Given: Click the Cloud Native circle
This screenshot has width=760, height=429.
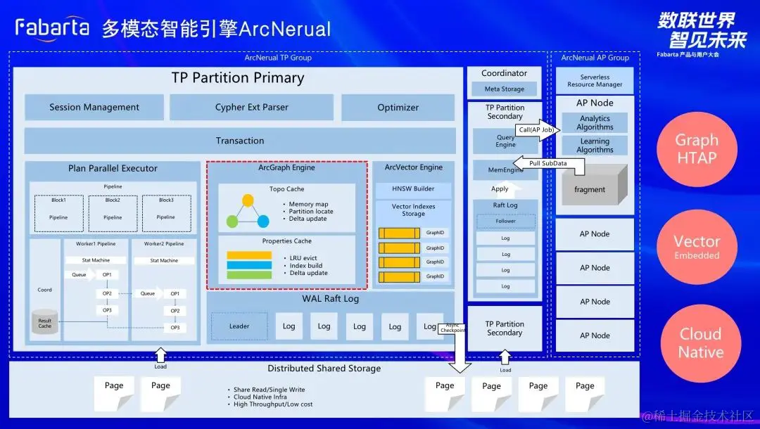Looking at the screenshot, I should coord(700,342).
